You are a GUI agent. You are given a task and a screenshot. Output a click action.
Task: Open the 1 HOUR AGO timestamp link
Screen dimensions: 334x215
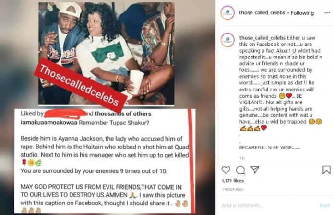[232, 189]
